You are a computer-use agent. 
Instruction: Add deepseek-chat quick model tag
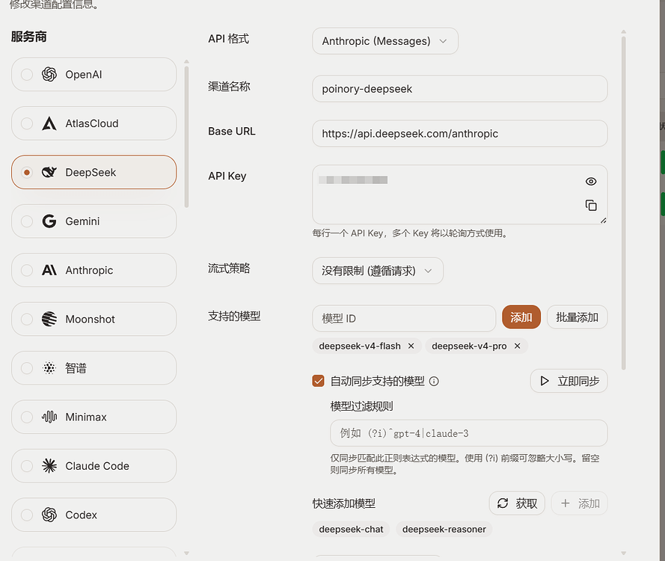pyautogui.click(x=351, y=529)
